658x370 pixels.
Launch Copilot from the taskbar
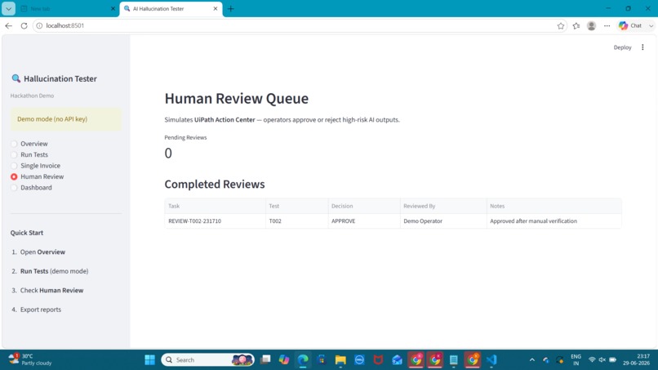coord(284,360)
